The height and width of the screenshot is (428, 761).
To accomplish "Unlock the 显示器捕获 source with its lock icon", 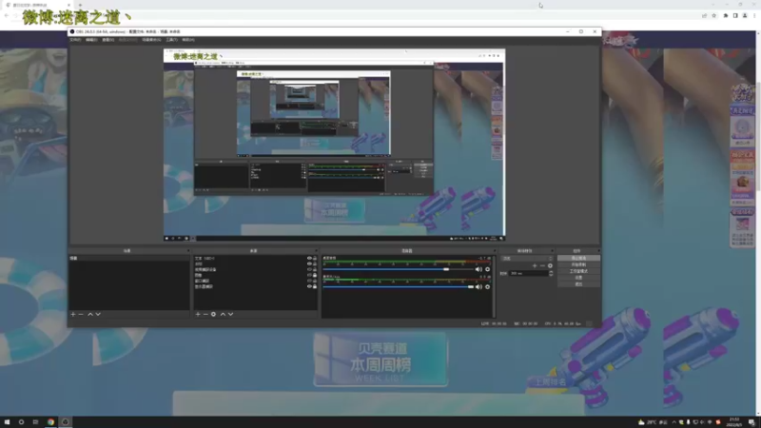I will (x=315, y=286).
